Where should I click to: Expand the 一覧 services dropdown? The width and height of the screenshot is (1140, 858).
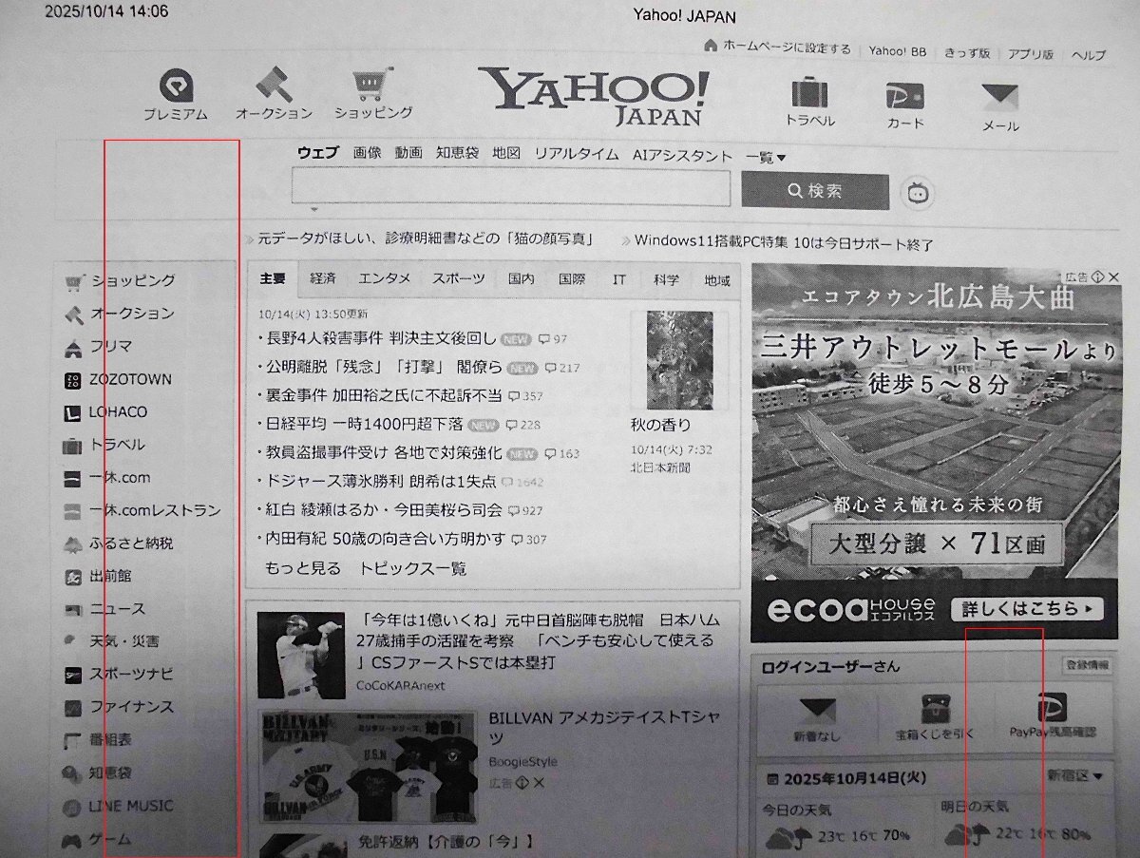click(x=763, y=156)
